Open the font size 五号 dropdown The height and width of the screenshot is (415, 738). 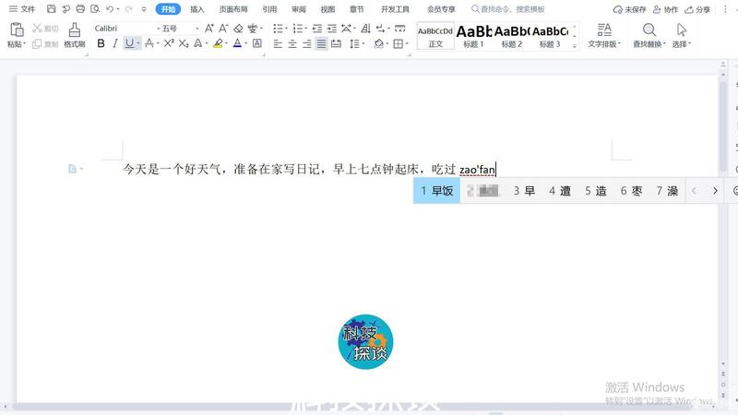196,29
